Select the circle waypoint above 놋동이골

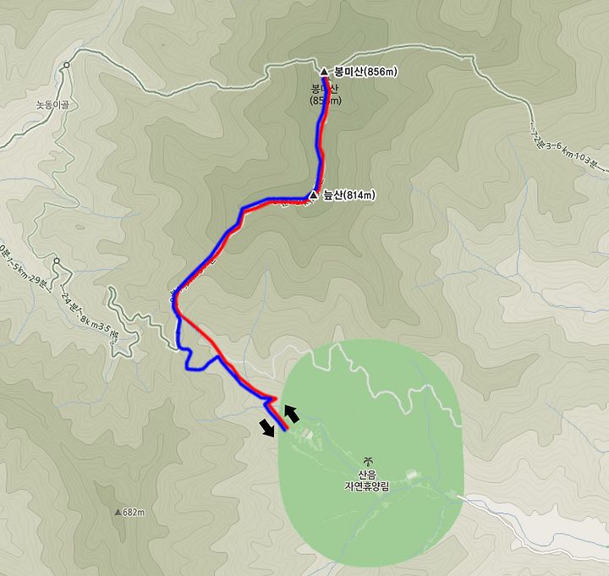[67, 65]
